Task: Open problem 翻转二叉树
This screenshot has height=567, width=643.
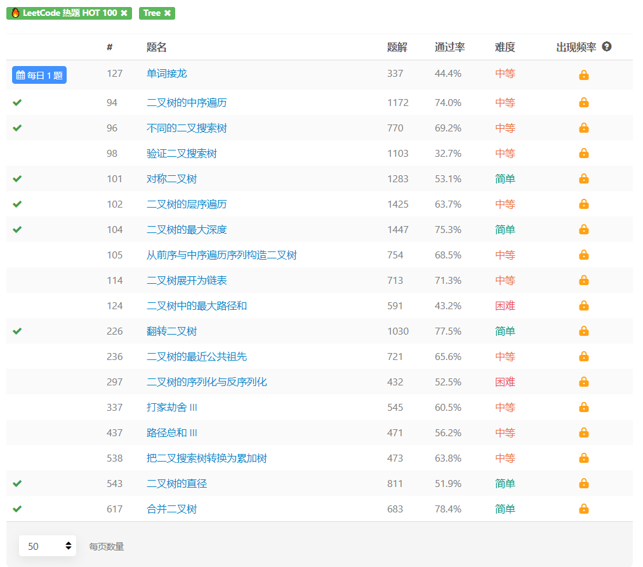Action: pyautogui.click(x=171, y=331)
